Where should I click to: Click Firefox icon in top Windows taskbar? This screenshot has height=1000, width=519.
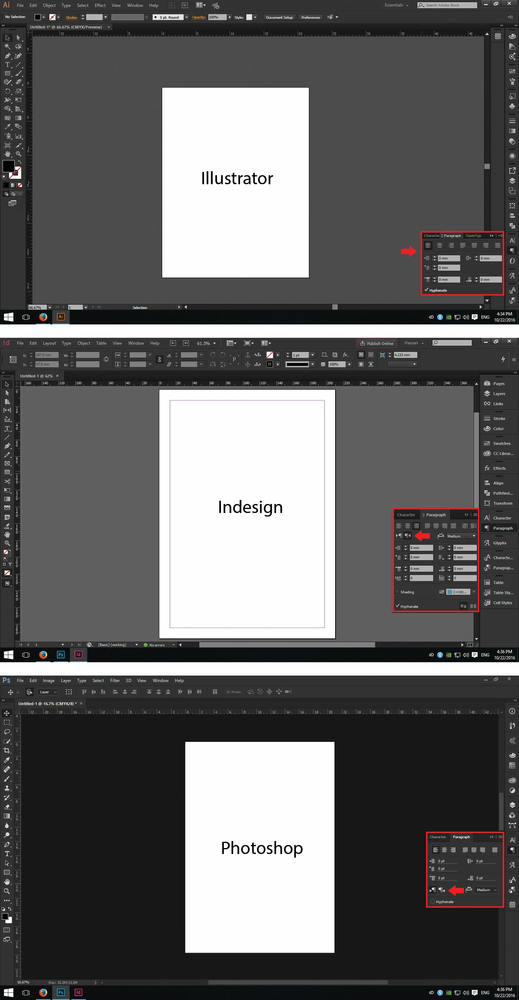tap(43, 317)
